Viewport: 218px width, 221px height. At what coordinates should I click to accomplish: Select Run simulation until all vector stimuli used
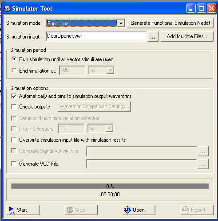point(14,59)
